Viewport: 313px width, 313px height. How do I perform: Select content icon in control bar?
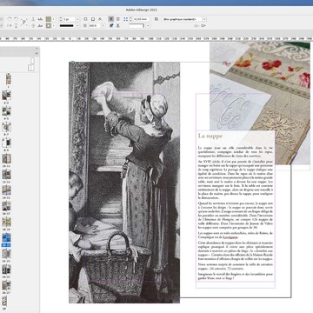click(x=33, y=25)
